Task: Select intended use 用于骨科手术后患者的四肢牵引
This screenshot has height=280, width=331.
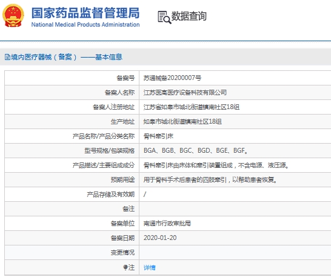Action: 210,180
